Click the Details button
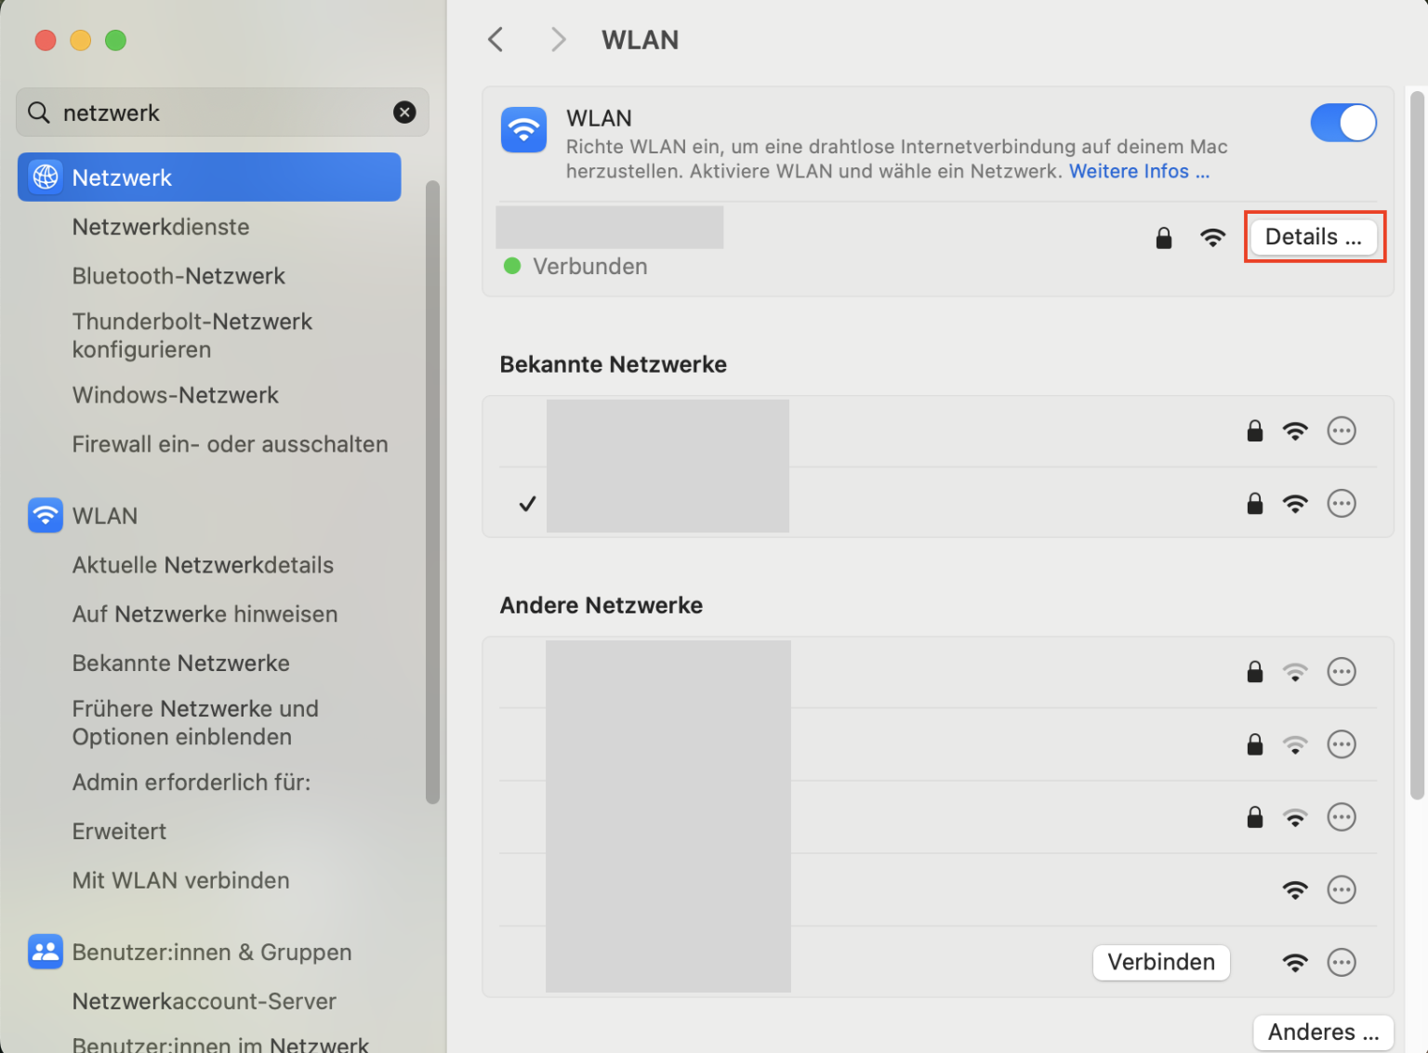 (x=1314, y=237)
